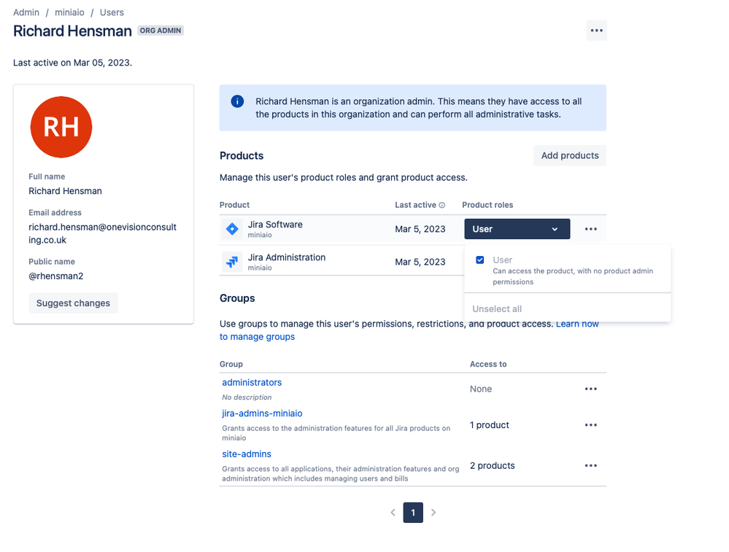Click the Jira Software product name
729x552 pixels.
[275, 225]
